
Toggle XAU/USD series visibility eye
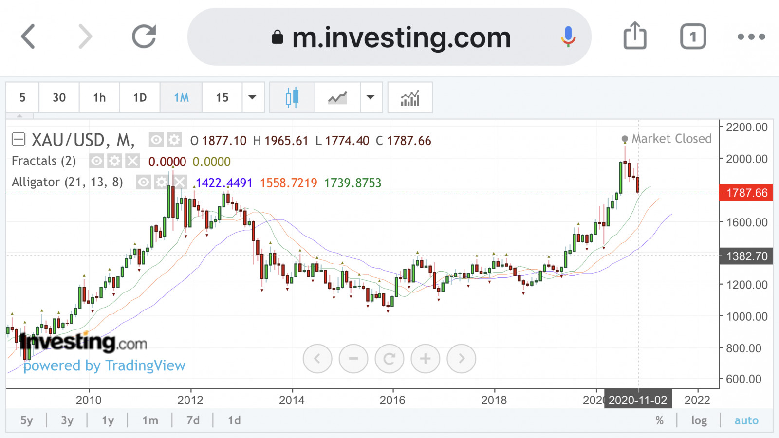click(x=156, y=140)
